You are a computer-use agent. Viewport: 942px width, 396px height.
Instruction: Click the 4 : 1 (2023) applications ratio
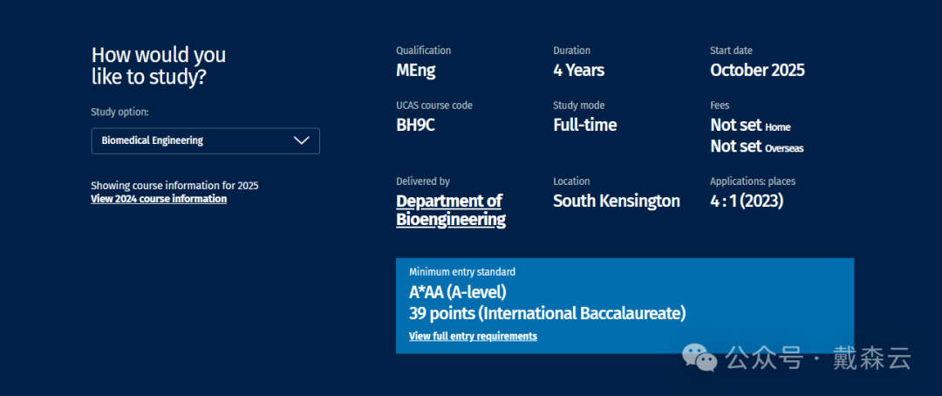pos(747,201)
